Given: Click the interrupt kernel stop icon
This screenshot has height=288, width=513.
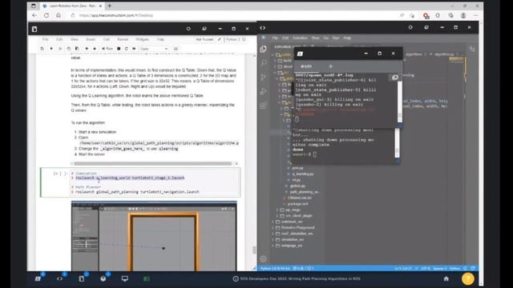Looking at the screenshot, I should click(119, 49).
